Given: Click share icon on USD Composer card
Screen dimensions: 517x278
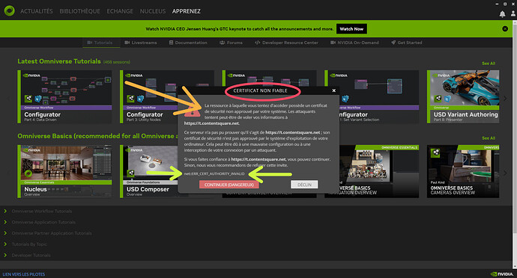Looking at the screenshot, I should click(x=131, y=173).
